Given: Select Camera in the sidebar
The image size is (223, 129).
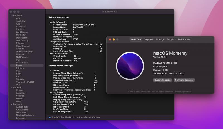Looking at the screenshot, I should (x=20, y=29).
